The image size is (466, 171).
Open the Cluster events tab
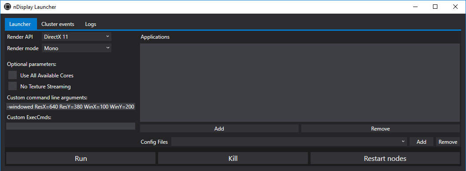(x=58, y=24)
